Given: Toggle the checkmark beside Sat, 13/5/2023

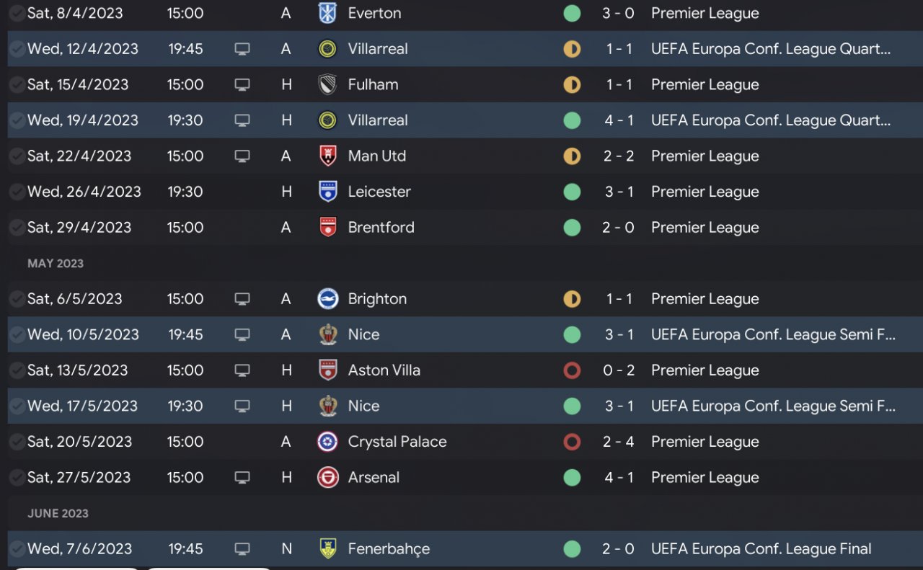Looking at the screenshot, I should pyautogui.click(x=17, y=370).
